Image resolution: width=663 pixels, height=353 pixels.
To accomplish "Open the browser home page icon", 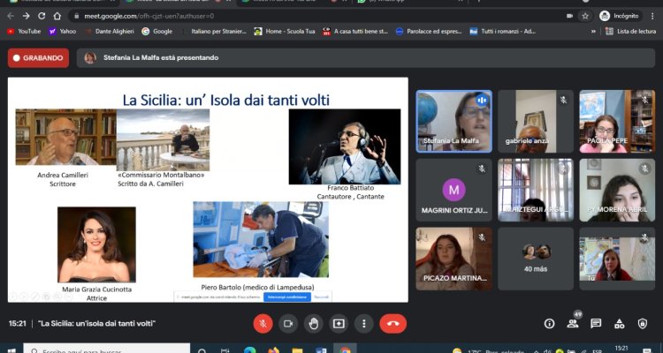I will (x=57, y=16).
